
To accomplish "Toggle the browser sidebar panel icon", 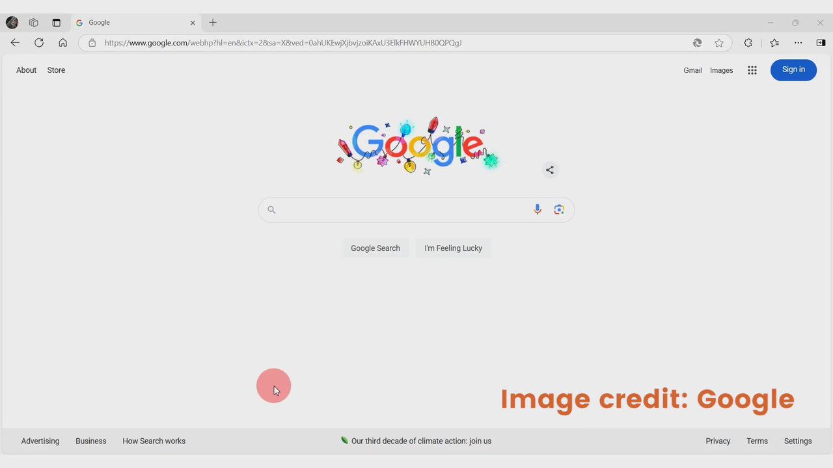I will pyautogui.click(x=820, y=43).
